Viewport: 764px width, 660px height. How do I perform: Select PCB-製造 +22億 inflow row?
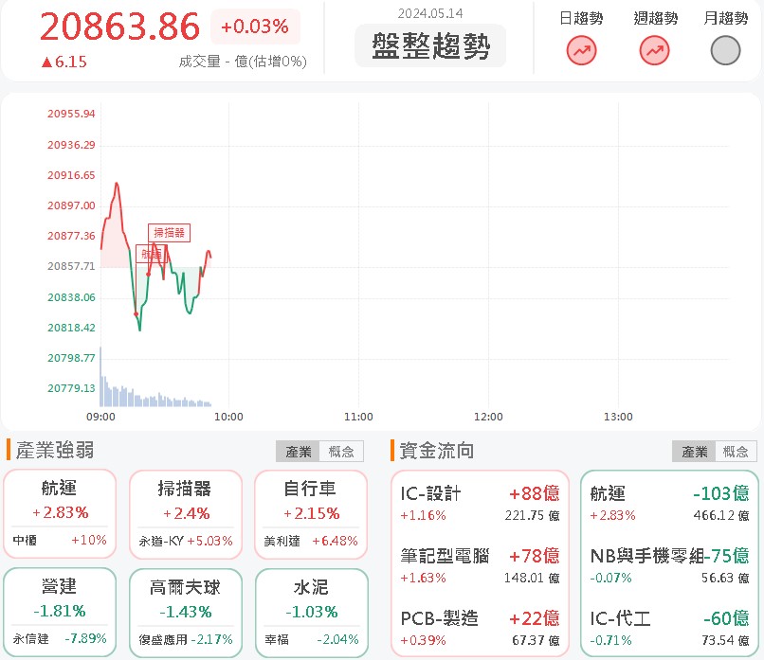pos(480,628)
